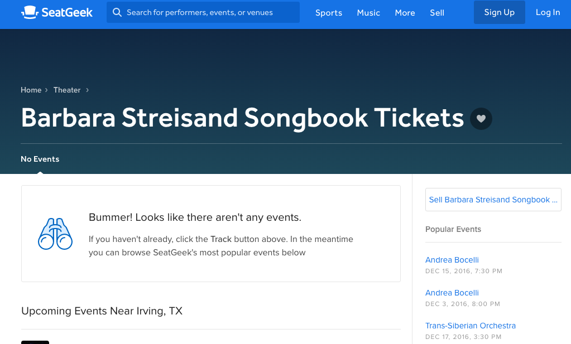Open the Trans-Siberian Orchestra event link
Image resolution: width=571 pixels, height=344 pixels.
(x=470, y=326)
